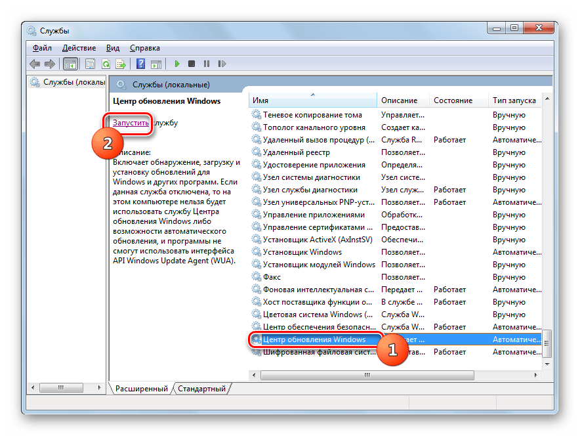Viewport: 580px width, 436px height.
Task: Stop the service with the square icon
Action: [x=192, y=64]
